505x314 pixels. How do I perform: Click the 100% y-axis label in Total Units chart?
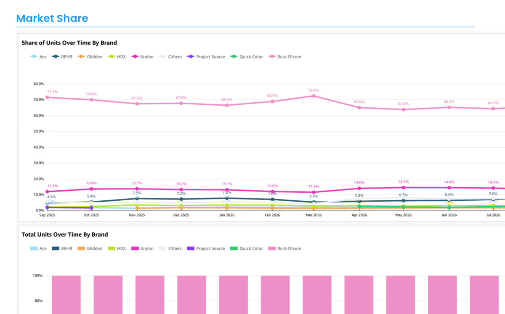click(x=38, y=276)
